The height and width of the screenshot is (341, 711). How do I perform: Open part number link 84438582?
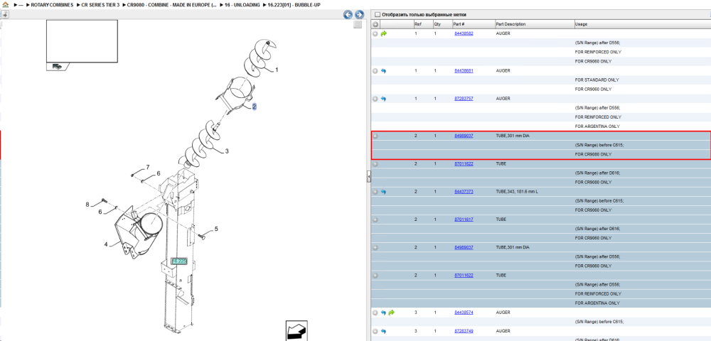[x=464, y=33]
